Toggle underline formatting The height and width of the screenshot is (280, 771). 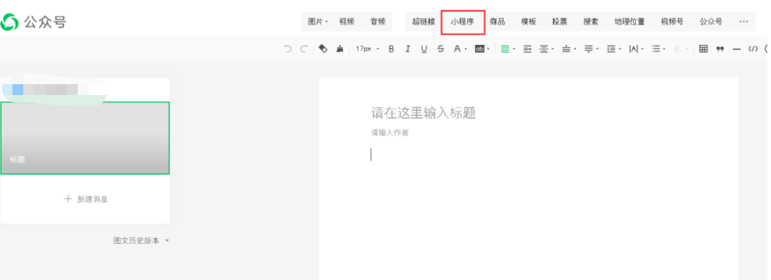424,49
